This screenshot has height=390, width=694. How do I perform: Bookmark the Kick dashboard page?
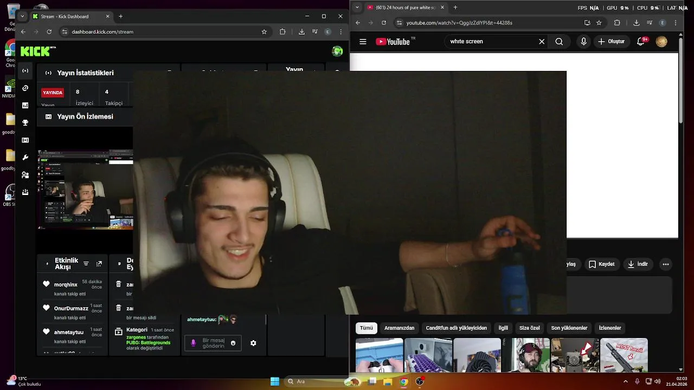(x=264, y=32)
